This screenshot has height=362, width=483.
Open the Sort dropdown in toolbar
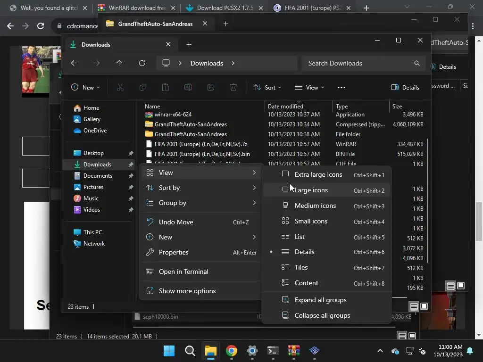tap(267, 87)
